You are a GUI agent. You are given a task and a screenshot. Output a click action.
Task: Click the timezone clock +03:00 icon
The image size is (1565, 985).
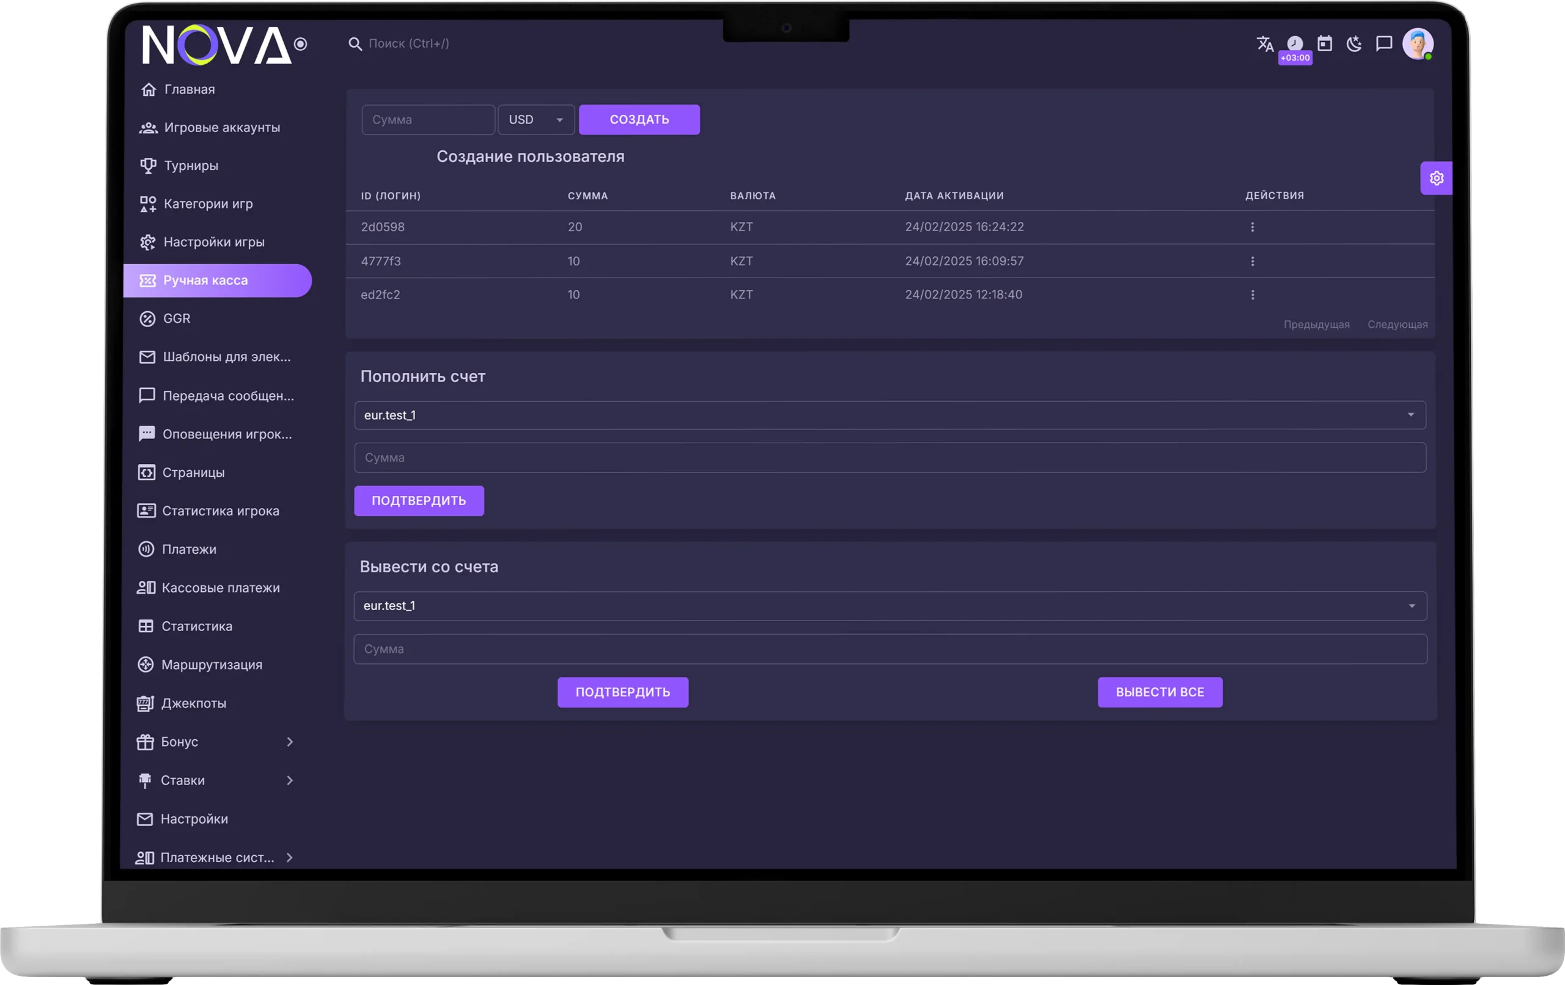tap(1295, 43)
